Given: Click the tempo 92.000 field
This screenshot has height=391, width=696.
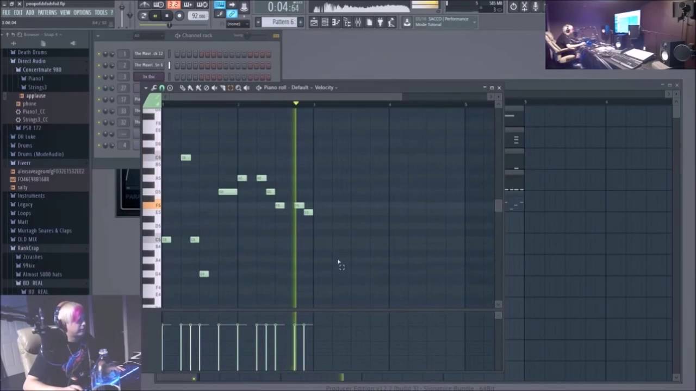Looking at the screenshot, I should (x=198, y=16).
